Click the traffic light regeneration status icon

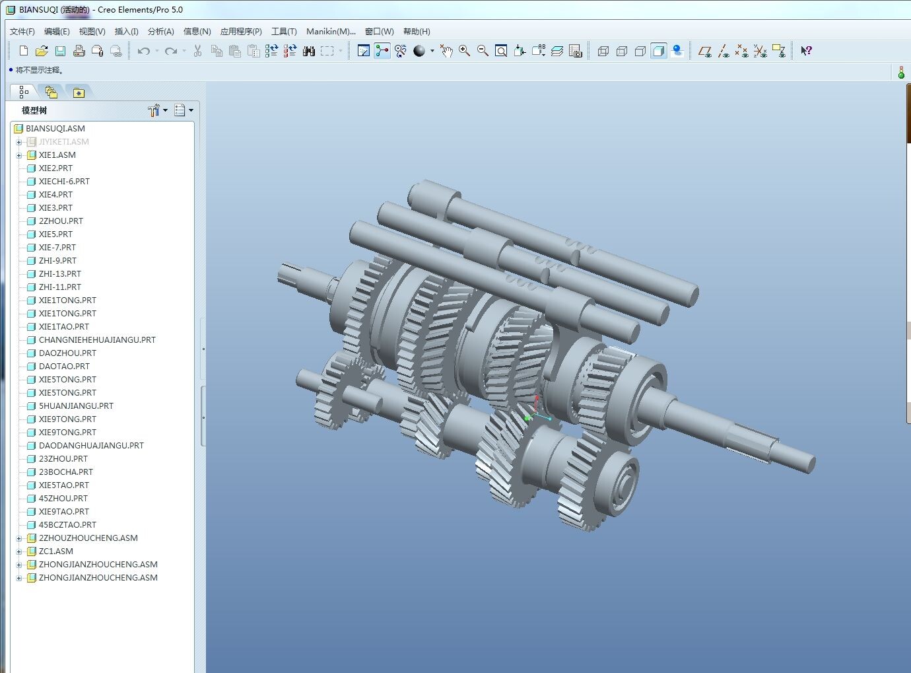click(901, 72)
